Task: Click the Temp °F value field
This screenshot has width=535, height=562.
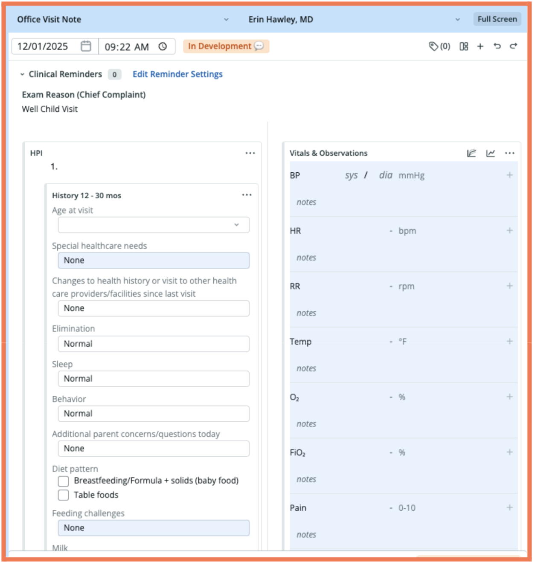Action: pyautogui.click(x=391, y=342)
